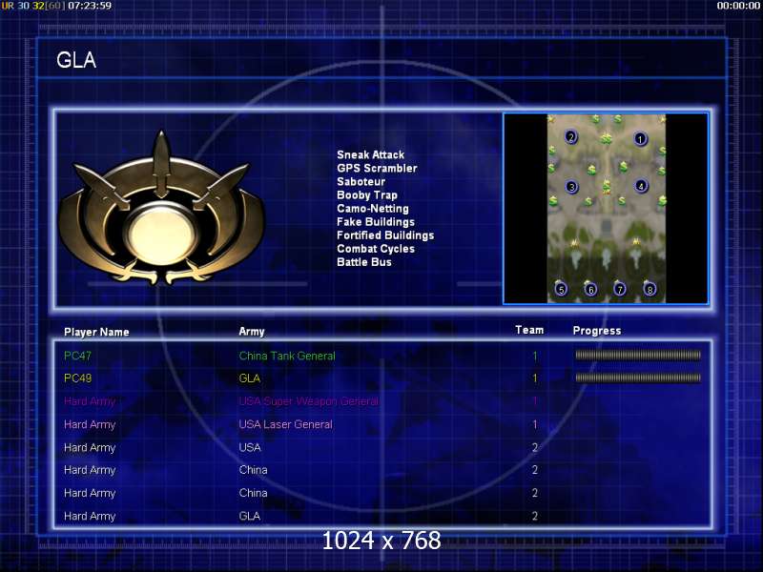Viewport: 763px width, 572px height.
Task: Click the player name PC49
Action: pyautogui.click(x=78, y=378)
